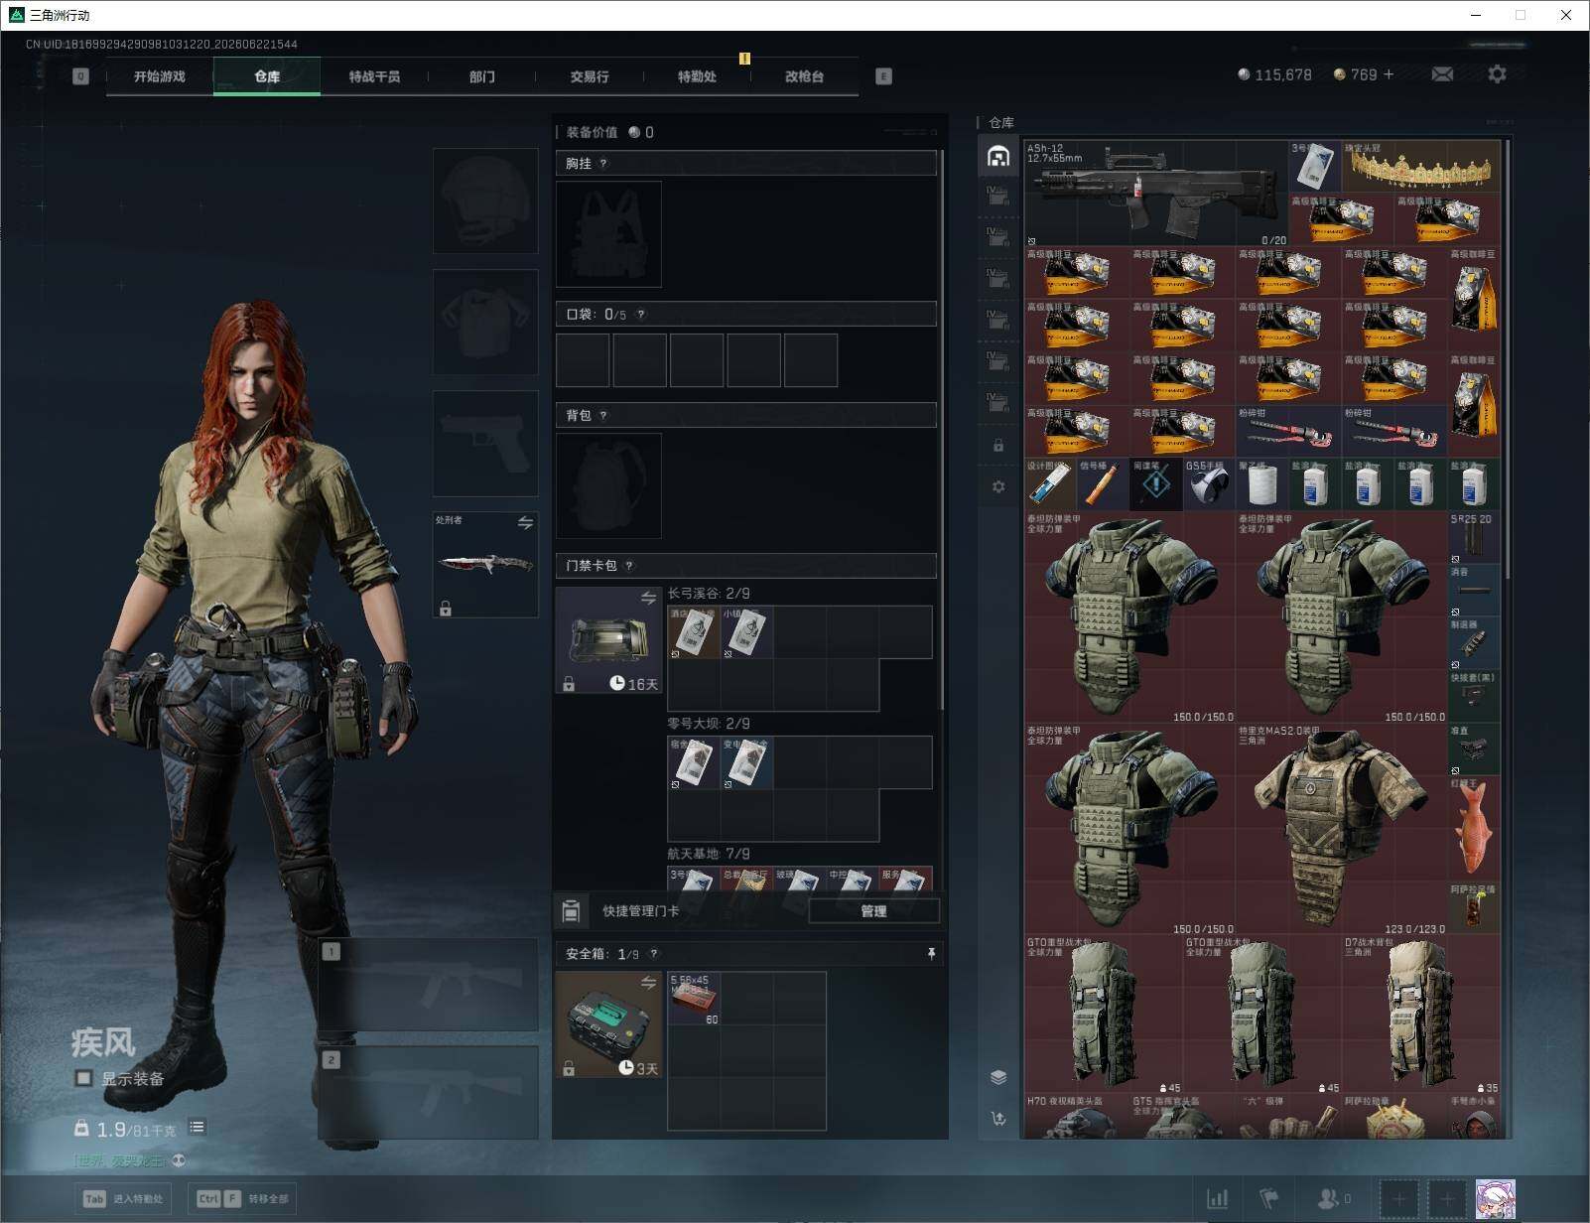Select the 5.56x45 ammo box in the safe box

tap(694, 999)
